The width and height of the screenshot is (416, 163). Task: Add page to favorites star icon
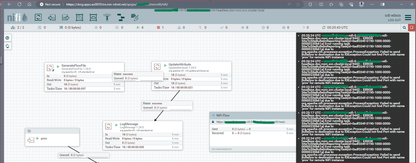tap(298, 5)
